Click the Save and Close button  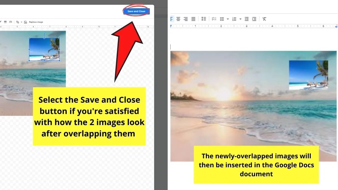[x=136, y=11]
